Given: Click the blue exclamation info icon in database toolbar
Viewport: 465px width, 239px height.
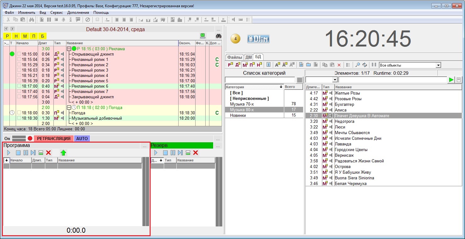Looking at the screenshot, I should 268,65.
